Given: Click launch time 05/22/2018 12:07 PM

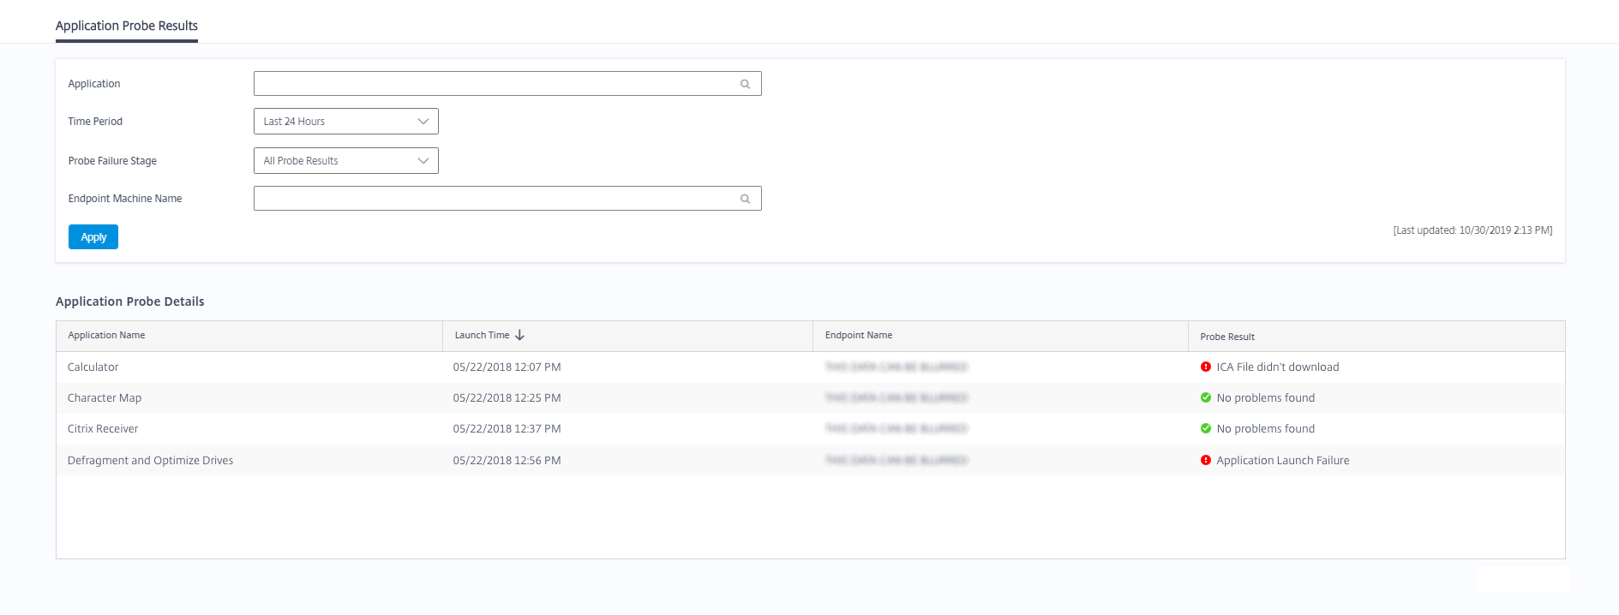Looking at the screenshot, I should [507, 367].
